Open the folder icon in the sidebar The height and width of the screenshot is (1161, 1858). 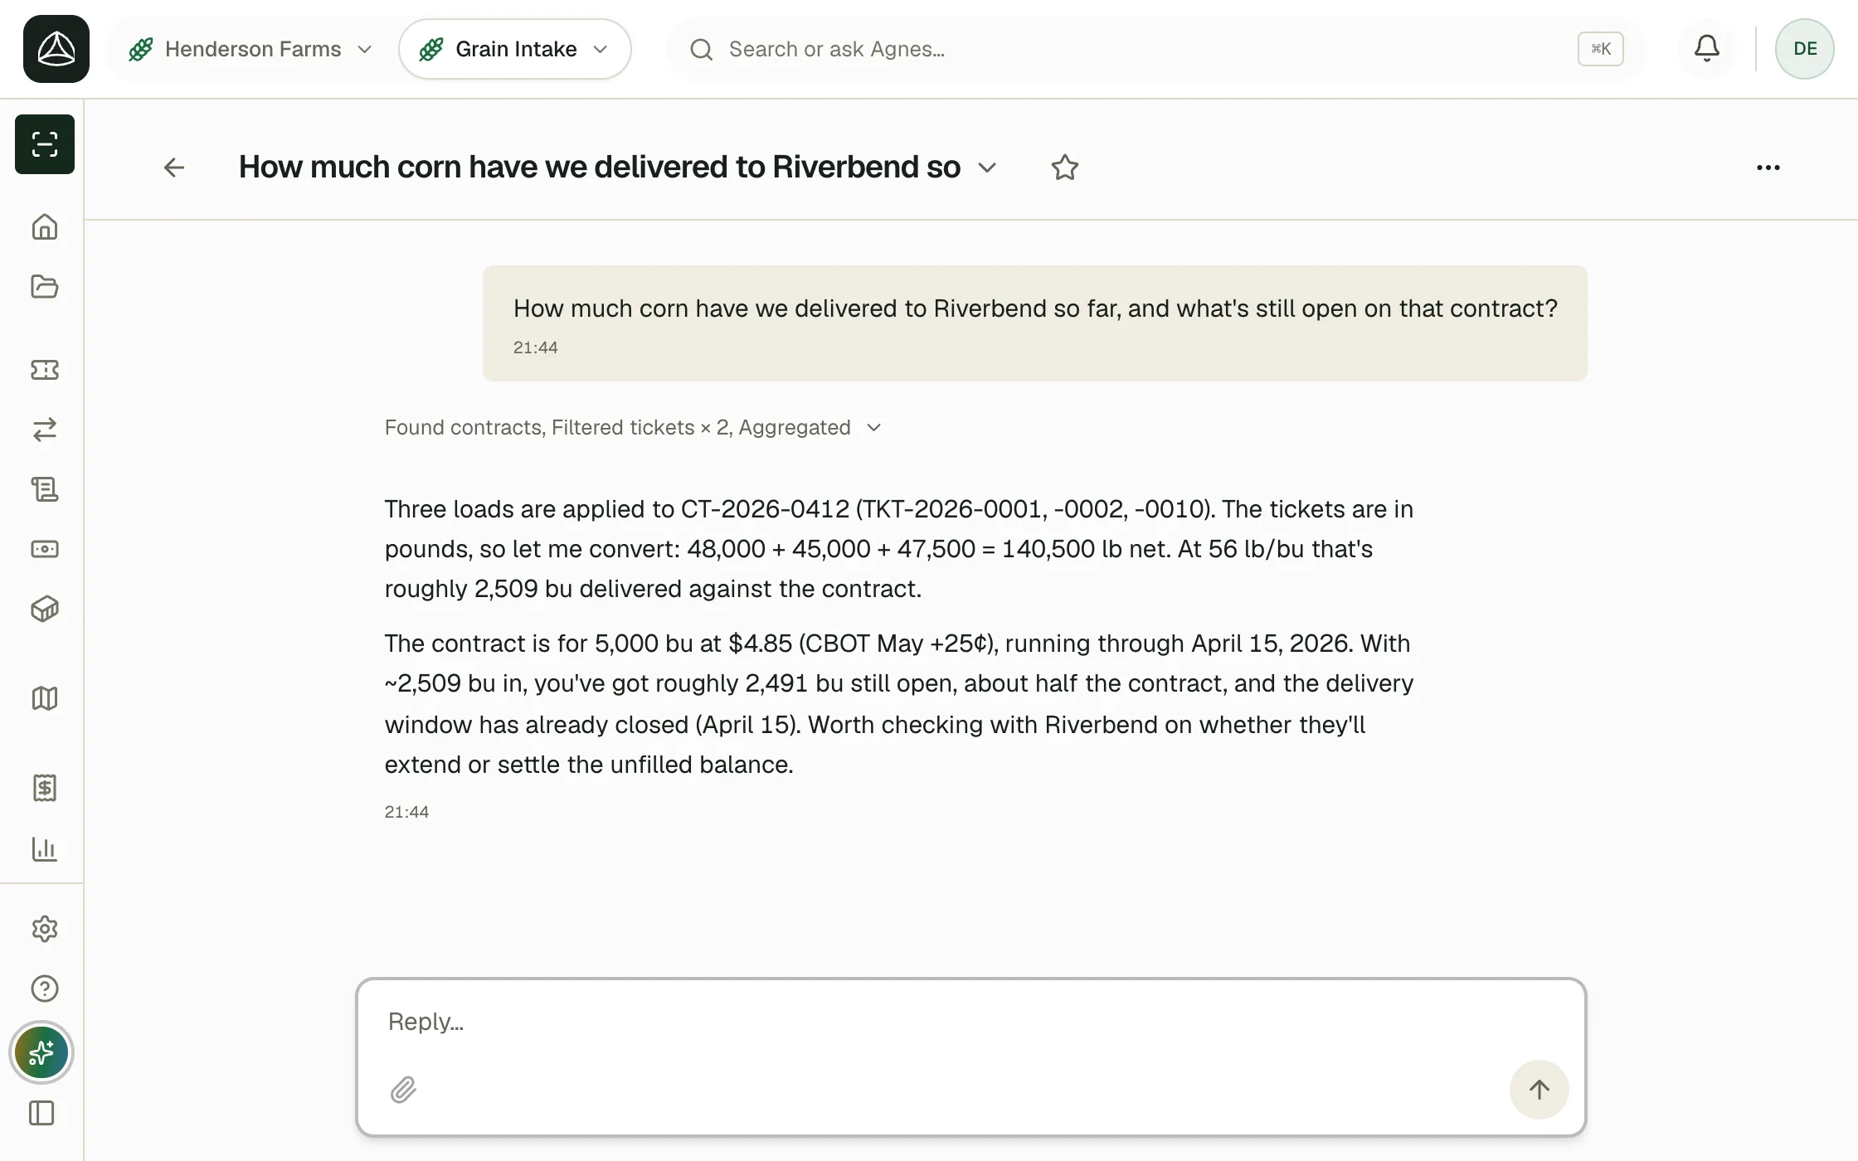45,287
